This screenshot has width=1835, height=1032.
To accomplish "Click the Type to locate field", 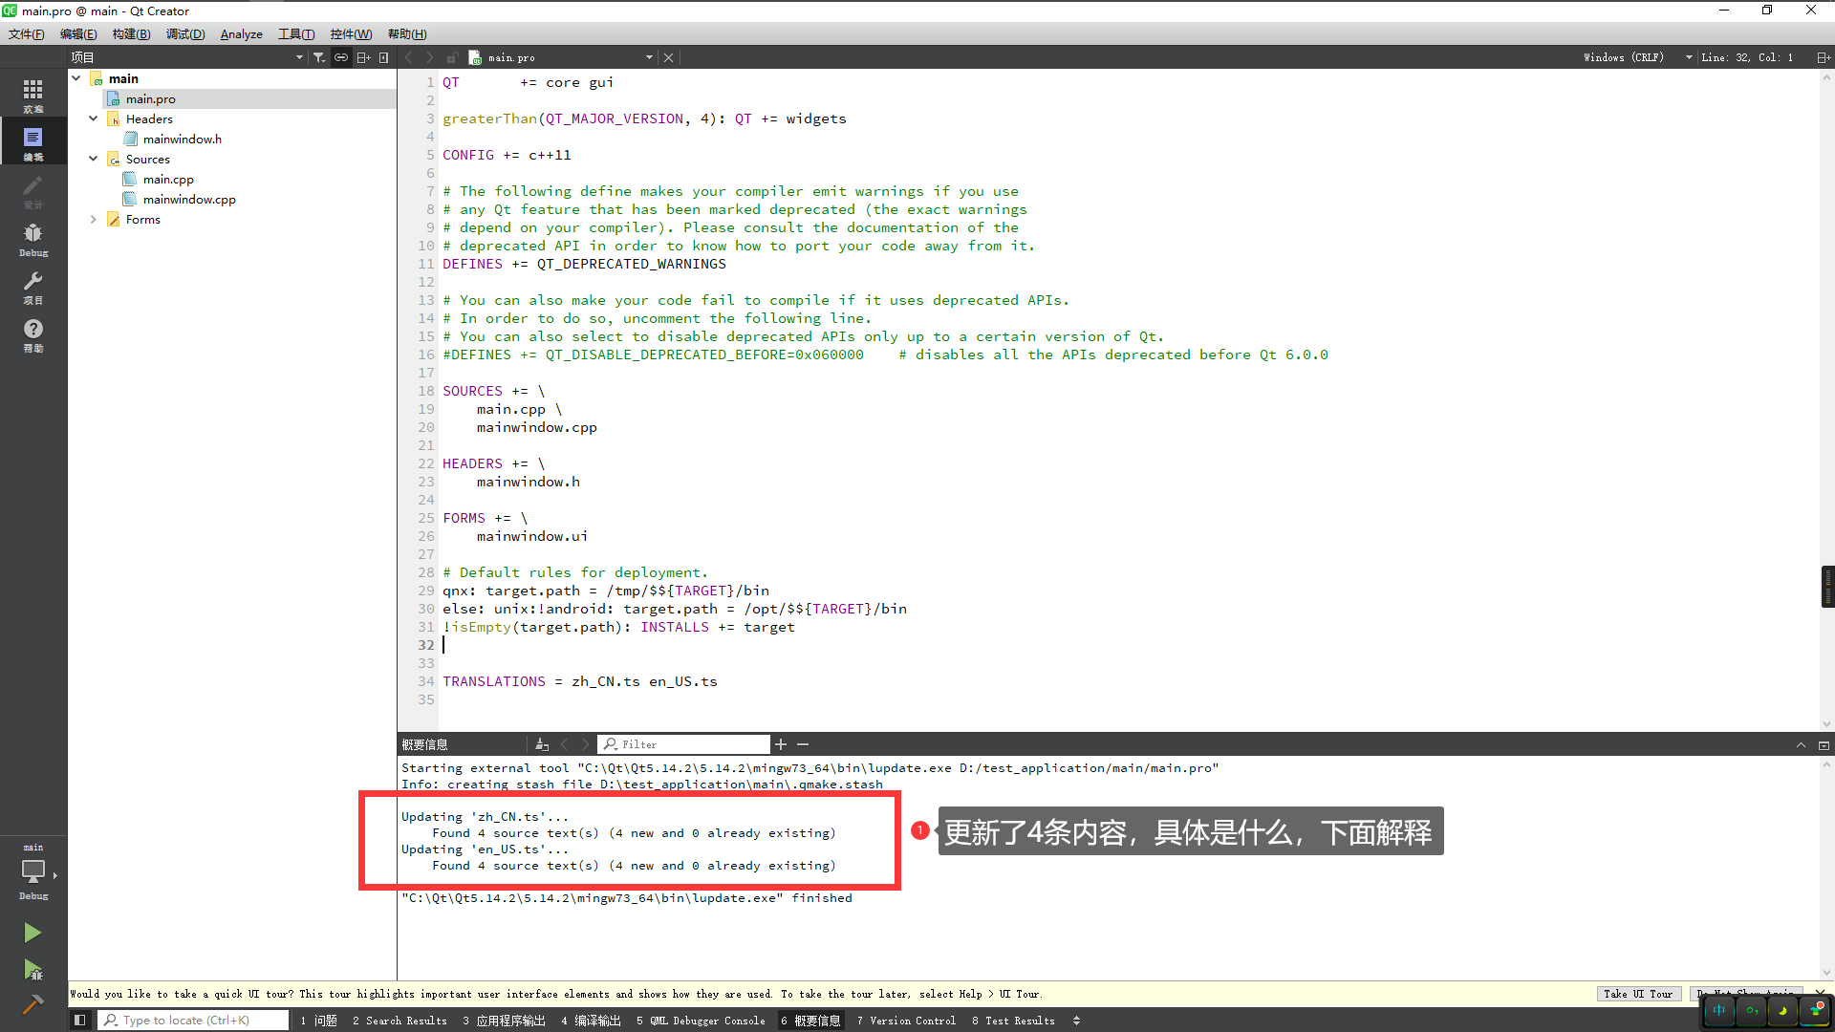I will pos(193,1021).
